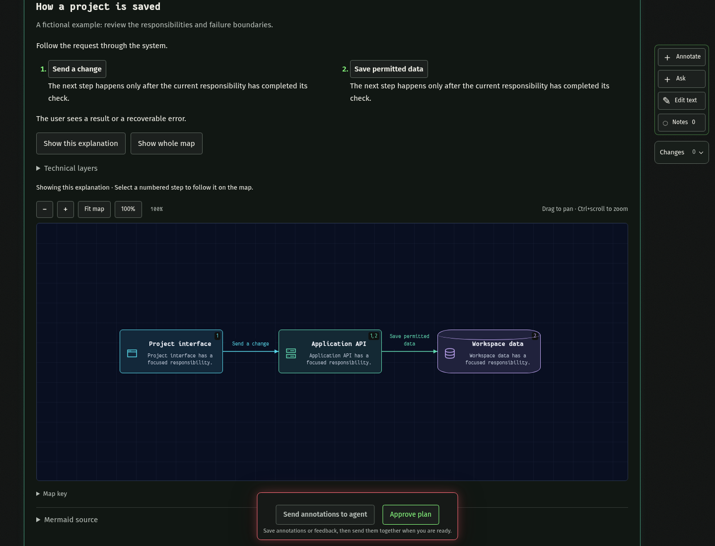
Task: Reset zoom with the 100% button
Action: tap(128, 209)
